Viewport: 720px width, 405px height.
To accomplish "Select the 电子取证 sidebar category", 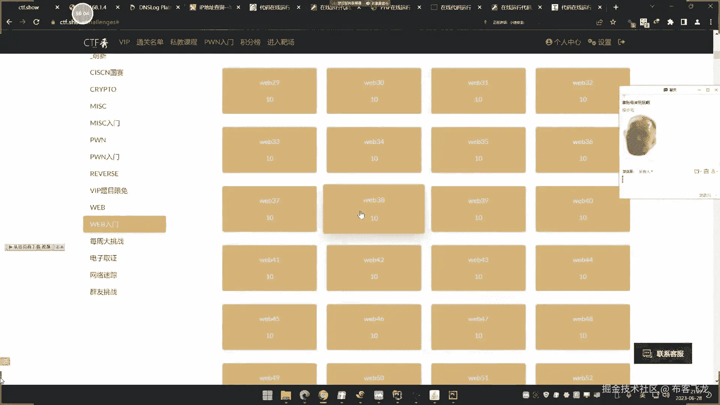I will point(103,258).
